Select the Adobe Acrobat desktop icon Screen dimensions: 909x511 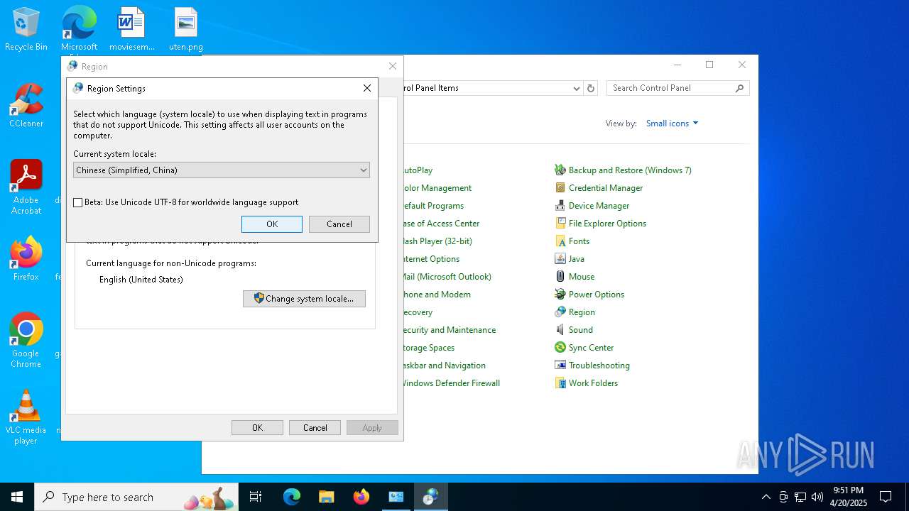click(26, 187)
